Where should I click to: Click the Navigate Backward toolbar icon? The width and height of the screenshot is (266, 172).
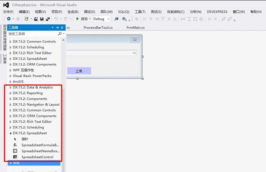tap(9, 19)
